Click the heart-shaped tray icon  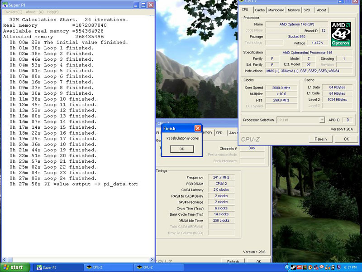322,267
